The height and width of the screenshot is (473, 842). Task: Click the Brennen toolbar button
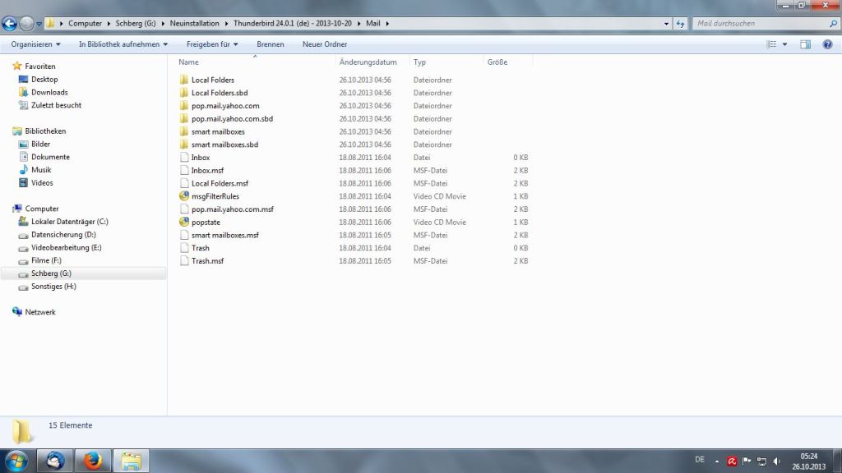[271, 44]
